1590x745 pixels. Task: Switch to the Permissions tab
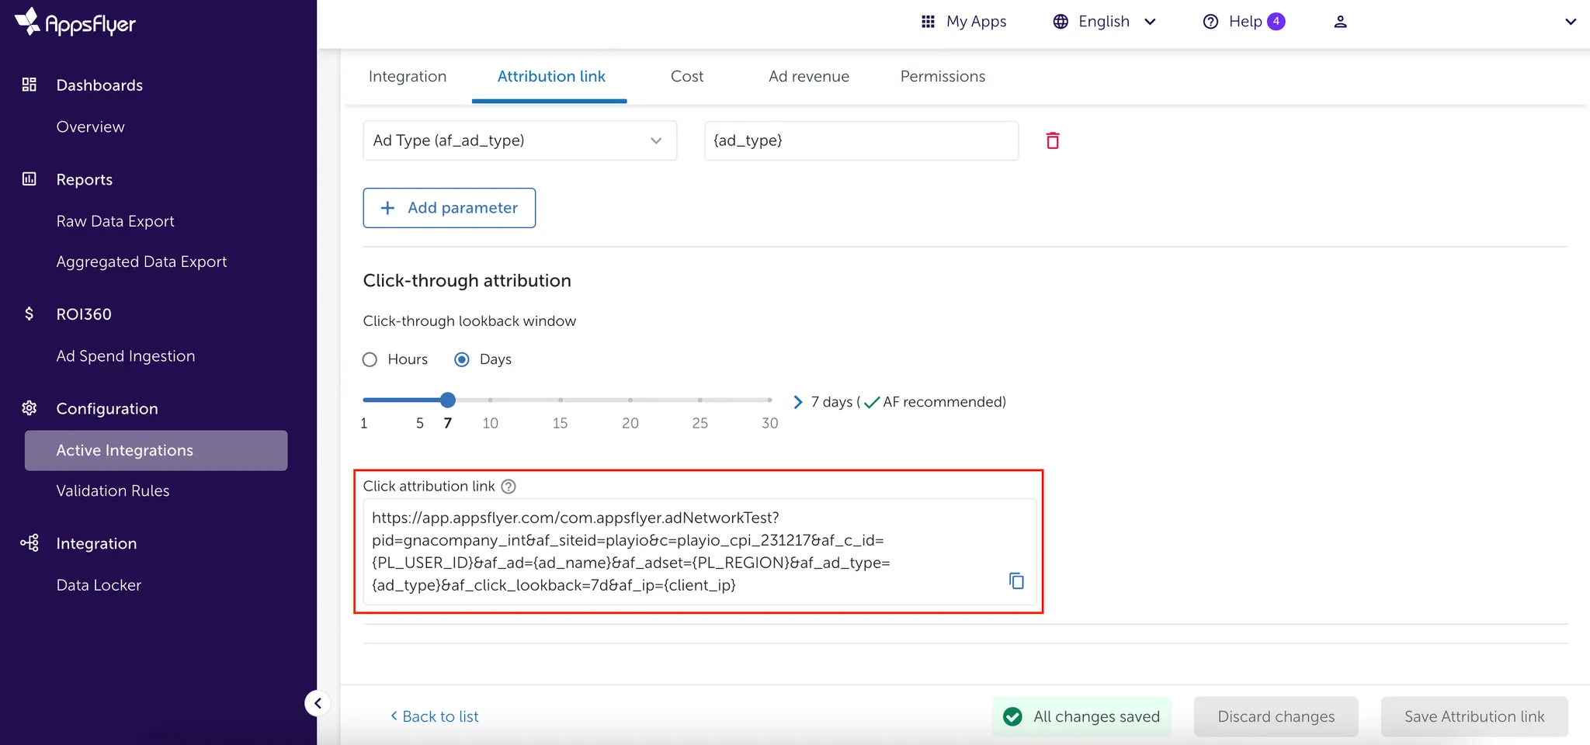click(943, 76)
